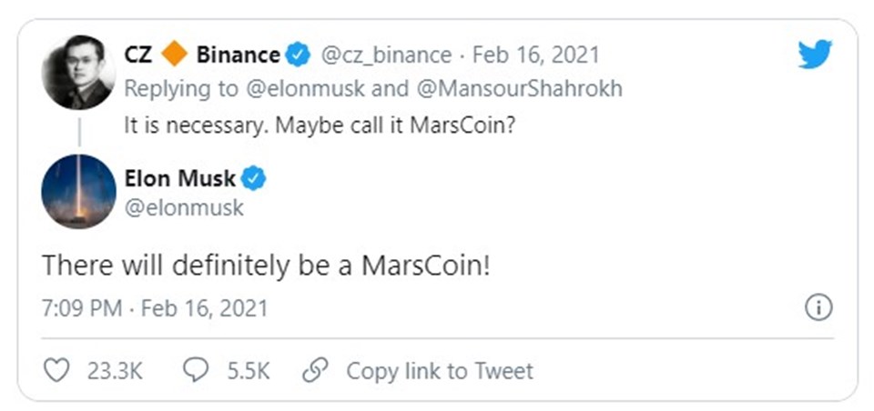
Task: Click the orange diamond in CZ's name
Action: pyautogui.click(x=173, y=55)
